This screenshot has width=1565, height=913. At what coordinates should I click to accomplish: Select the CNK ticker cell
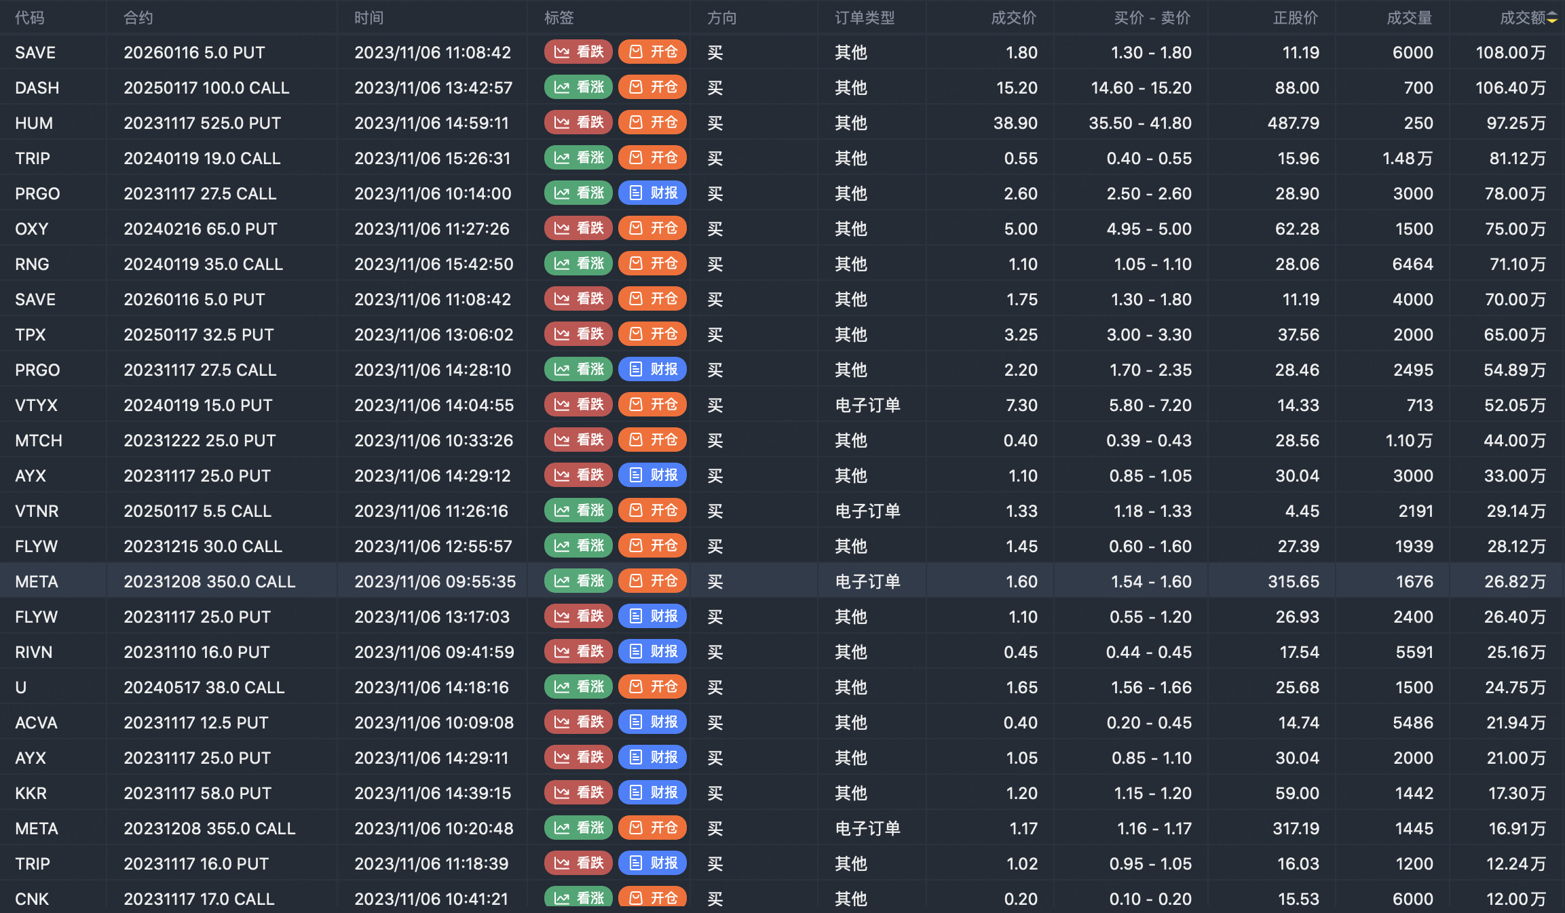click(32, 899)
